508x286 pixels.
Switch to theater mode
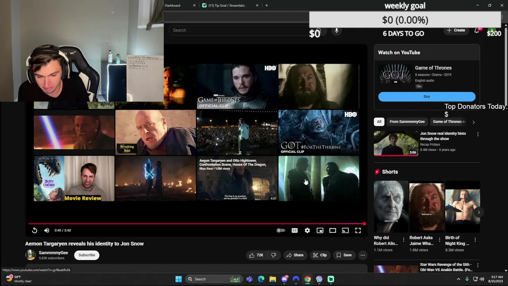tap(333, 230)
